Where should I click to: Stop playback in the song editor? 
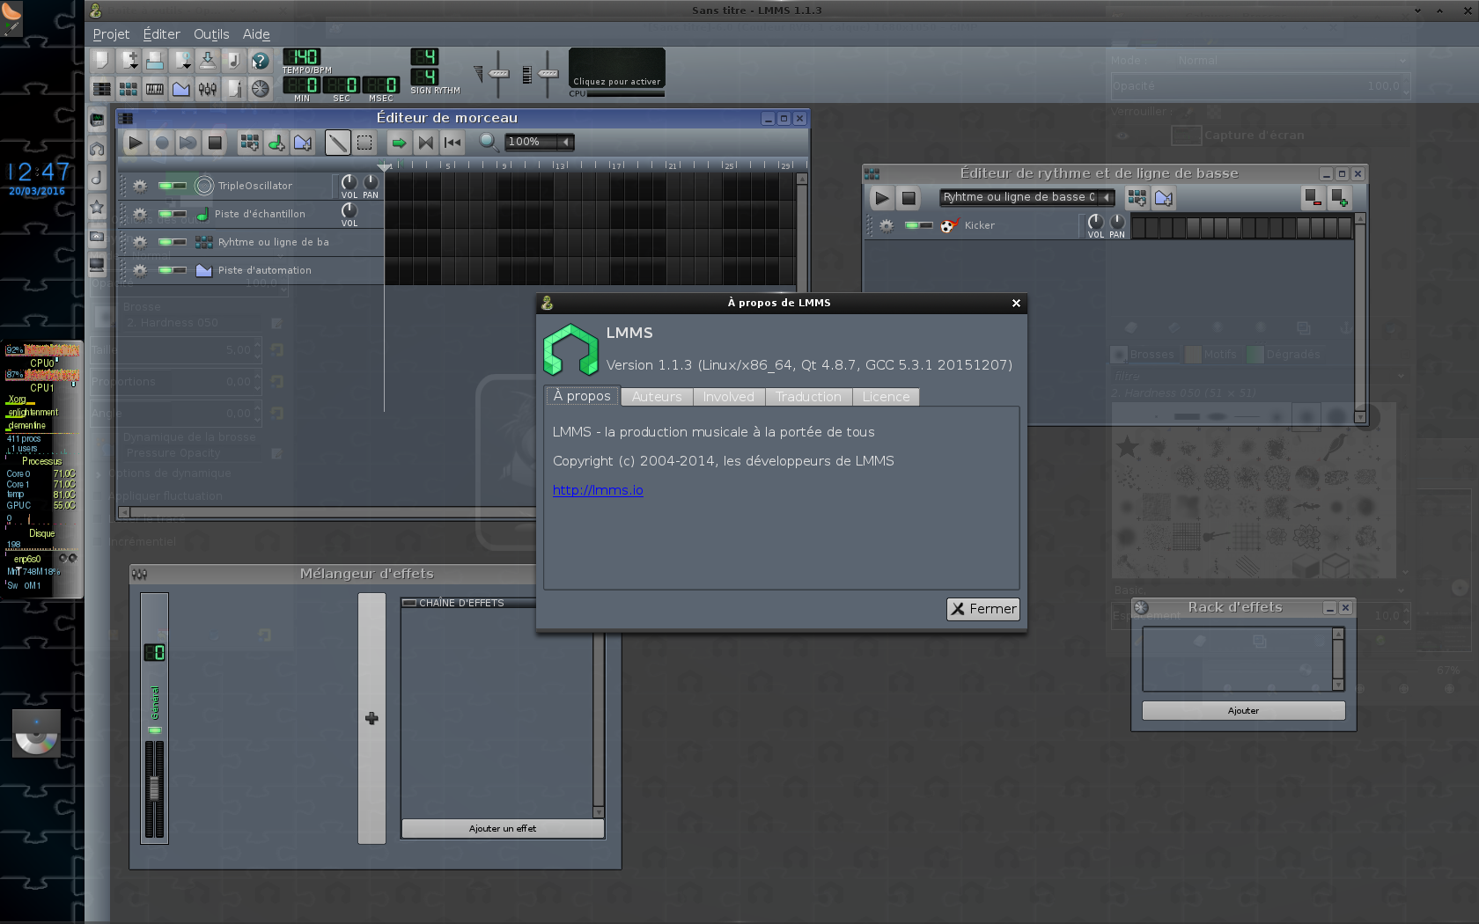[x=214, y=143]
